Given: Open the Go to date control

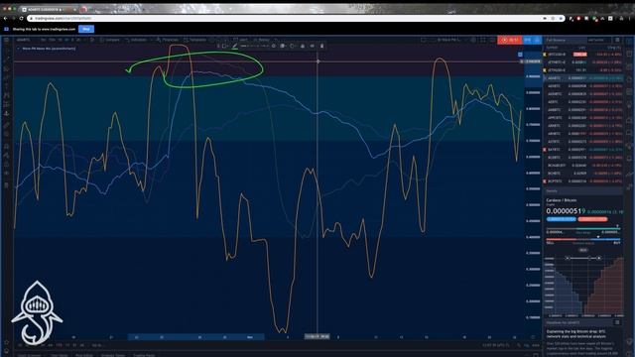Looking at the screenshot, I should pyautogui.click(x=96, y=345).
